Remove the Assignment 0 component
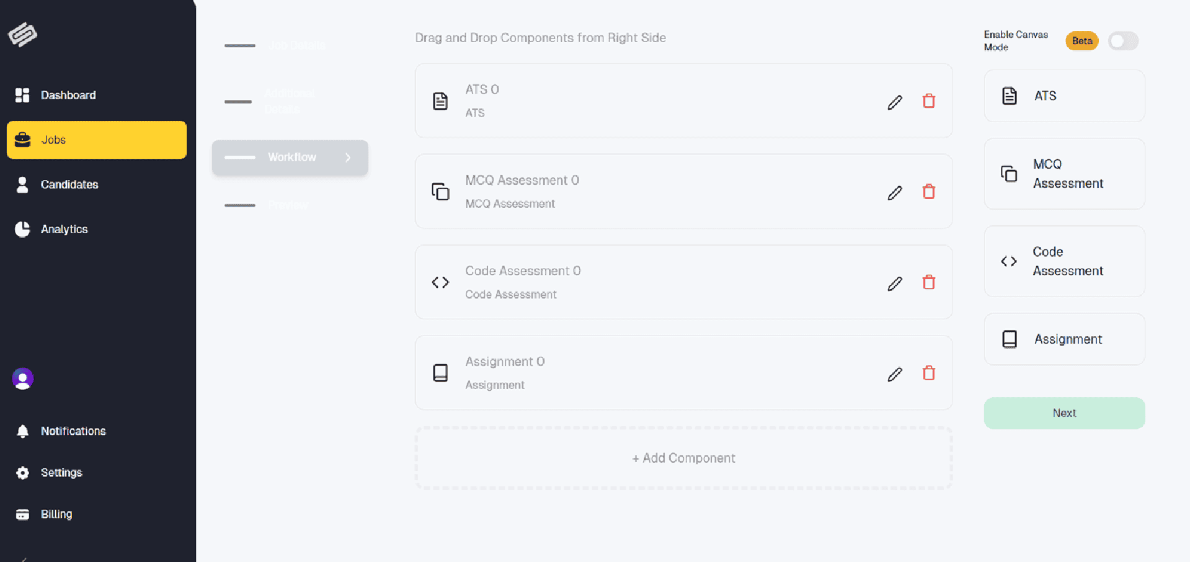 tap(928, 373)
